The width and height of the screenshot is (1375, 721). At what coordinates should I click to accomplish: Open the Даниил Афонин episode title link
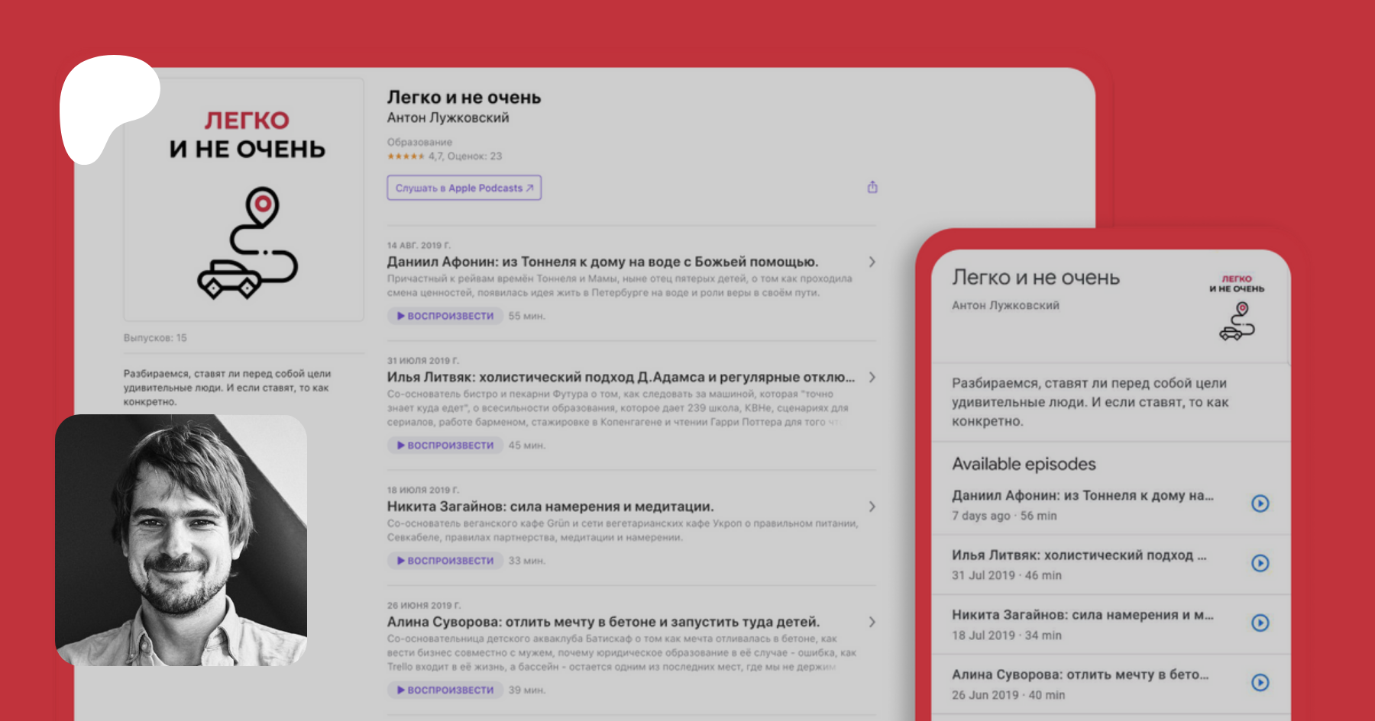[x=602, y=262]
